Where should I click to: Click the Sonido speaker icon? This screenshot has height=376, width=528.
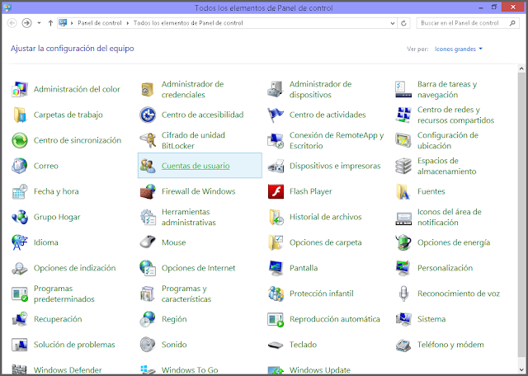pyautogui.click(x=148, y=345)
